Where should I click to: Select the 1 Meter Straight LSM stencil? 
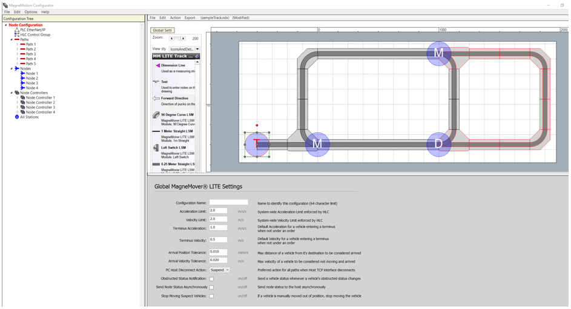point(156,131)
